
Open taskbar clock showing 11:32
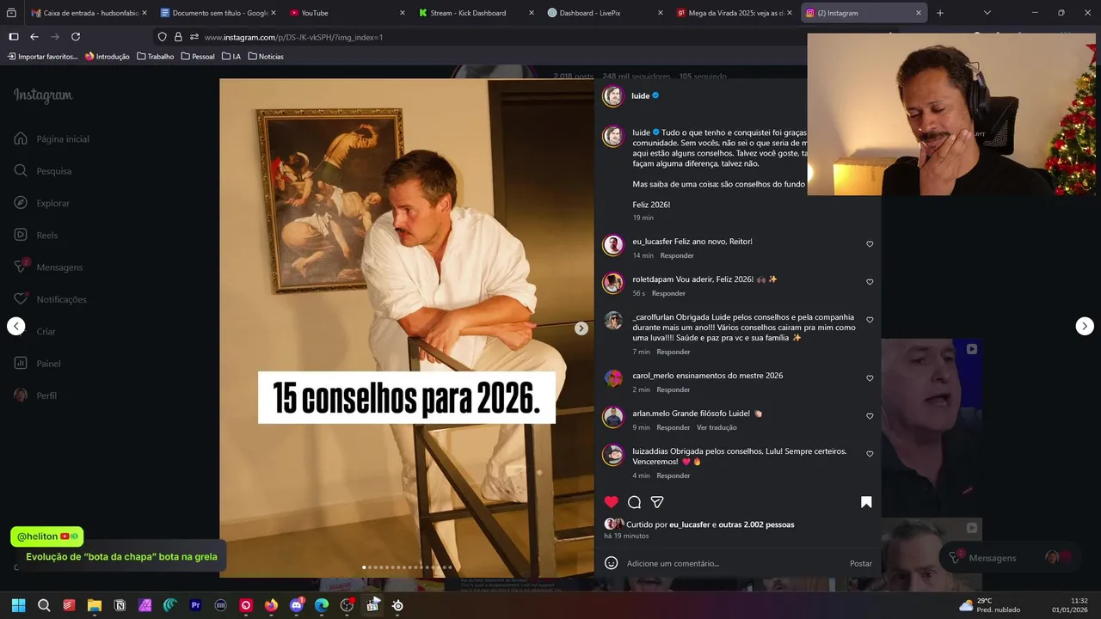click(x=1069, y=605)
